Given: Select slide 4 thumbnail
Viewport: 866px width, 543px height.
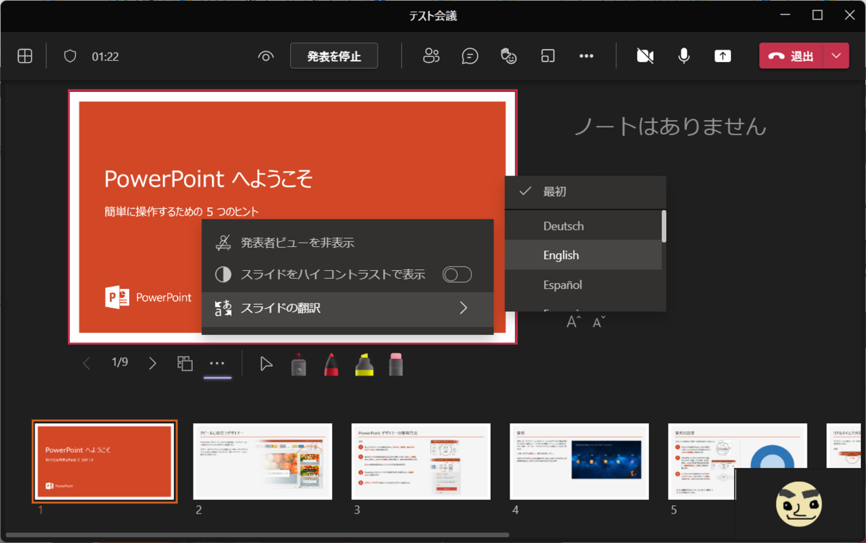Looking at the screenshot, I should click(x=579, y=461).
